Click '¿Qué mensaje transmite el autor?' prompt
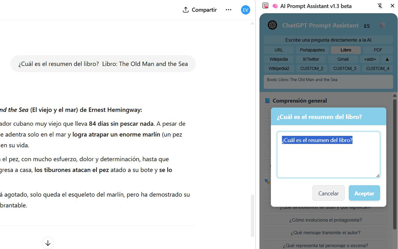The image size is (398, 249). (x=326, y=233)
